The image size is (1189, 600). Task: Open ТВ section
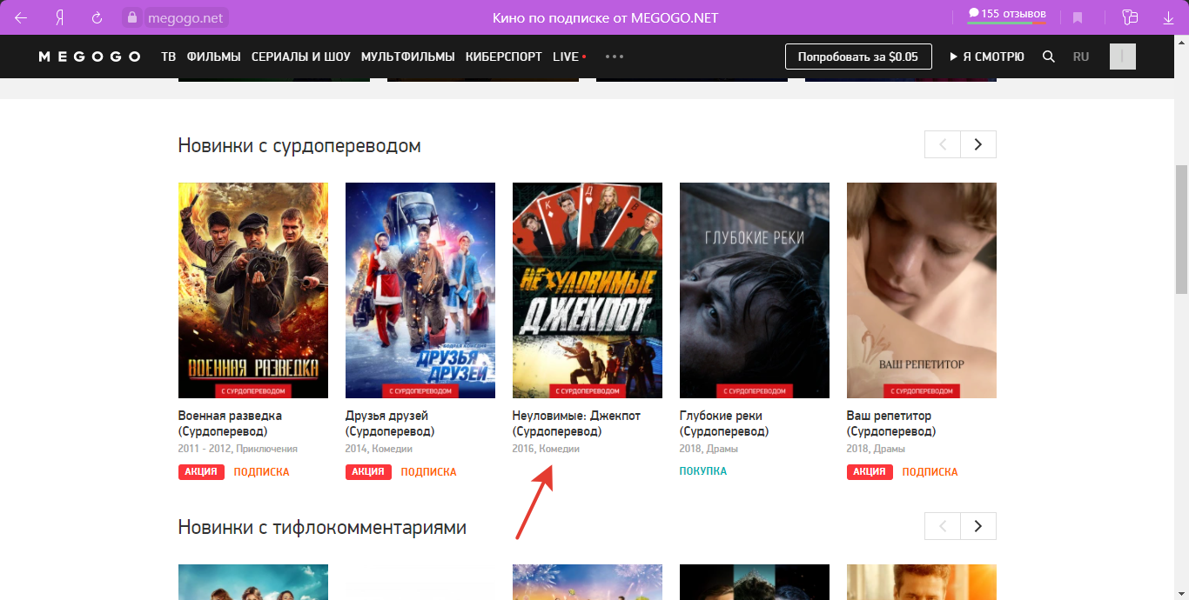coord(168,57)
